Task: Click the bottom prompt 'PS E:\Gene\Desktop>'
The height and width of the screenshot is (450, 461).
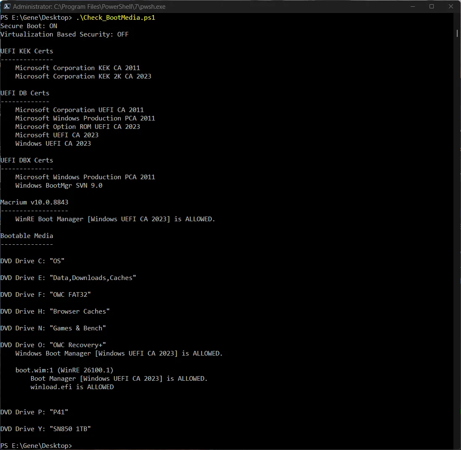Action: click(36, 445)
